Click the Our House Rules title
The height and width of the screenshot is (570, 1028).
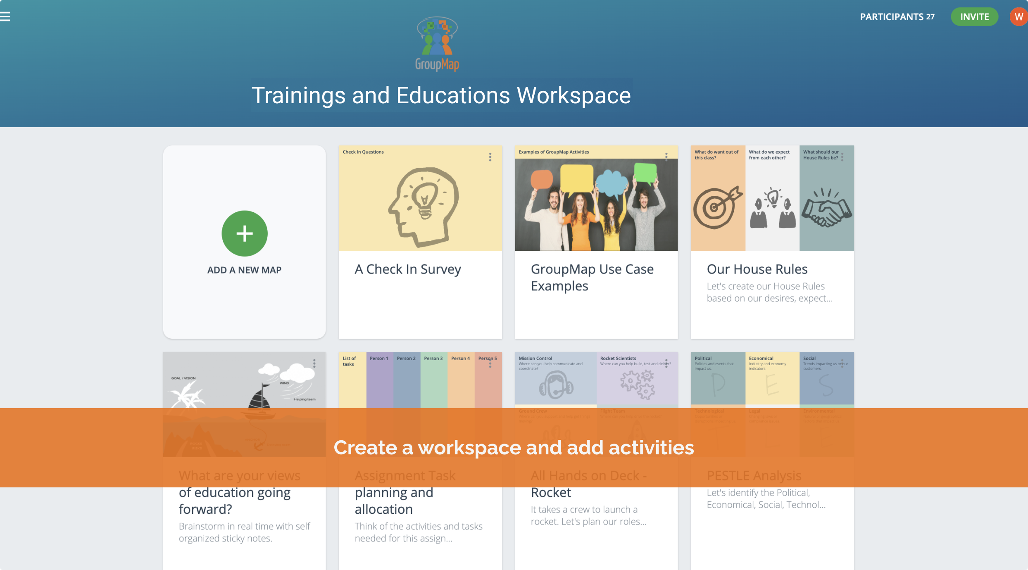[757, 269]
